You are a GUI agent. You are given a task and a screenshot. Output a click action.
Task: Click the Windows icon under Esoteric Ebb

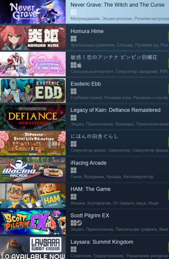(x=74, y=91)
